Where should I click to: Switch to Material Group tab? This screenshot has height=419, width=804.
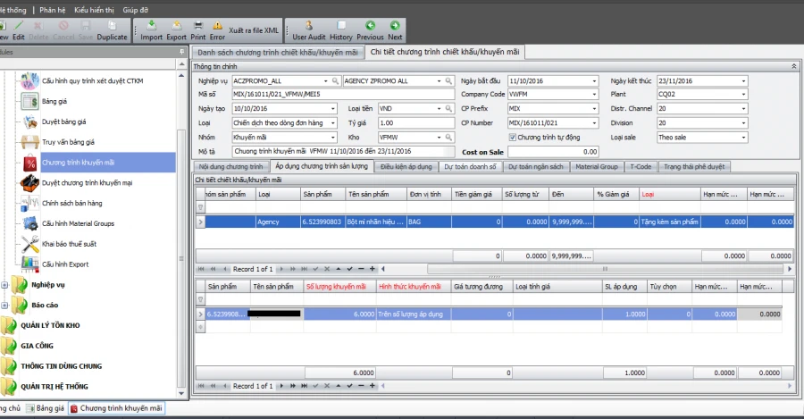click(597, 167)
